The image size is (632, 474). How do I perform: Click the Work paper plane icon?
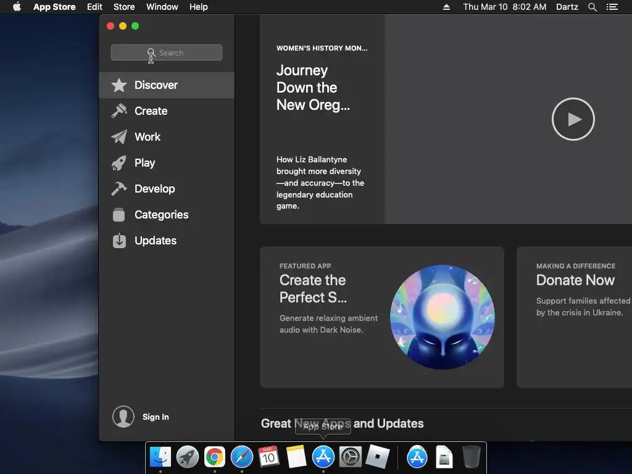point(119,136)
